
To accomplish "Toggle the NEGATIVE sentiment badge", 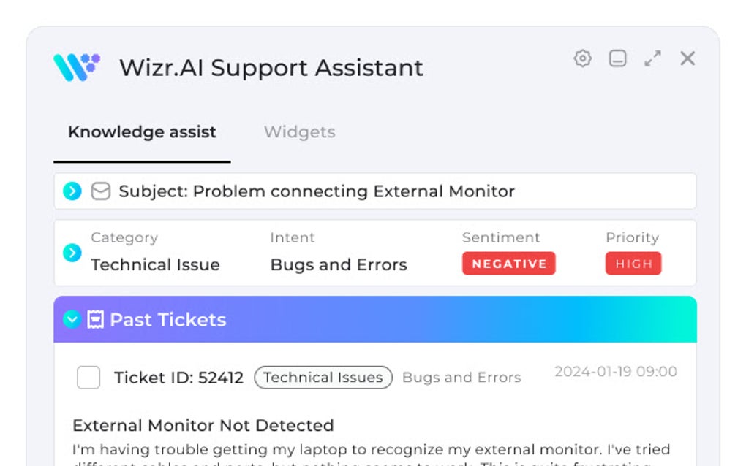I will [x=508, y=264].
